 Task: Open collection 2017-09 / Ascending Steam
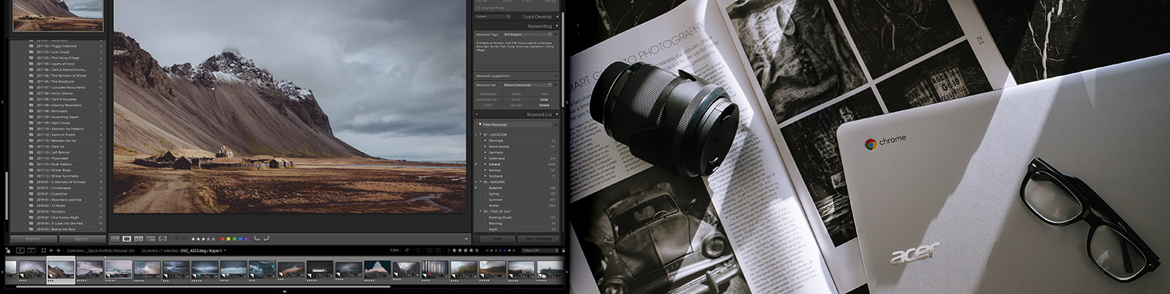[58, 116]
